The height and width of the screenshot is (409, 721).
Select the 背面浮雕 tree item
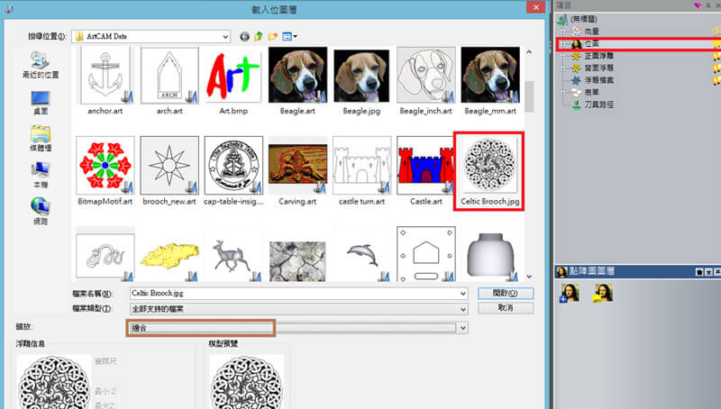598,68
